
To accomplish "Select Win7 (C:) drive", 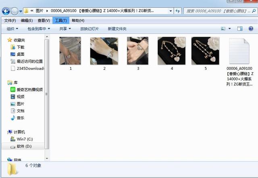I will (24, 139).
